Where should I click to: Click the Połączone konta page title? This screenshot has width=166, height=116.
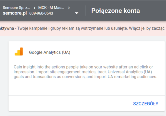115,11
